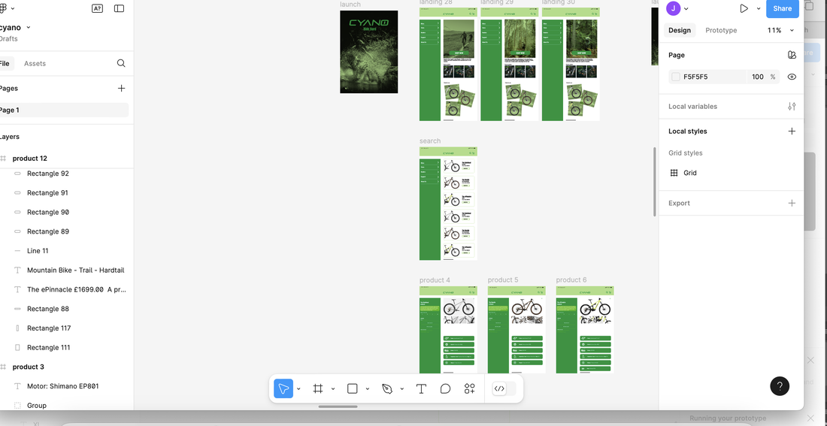Screen dimensions: 827x426
Task: Select layer Rectangle 117
Action: [x=49, y=328]
